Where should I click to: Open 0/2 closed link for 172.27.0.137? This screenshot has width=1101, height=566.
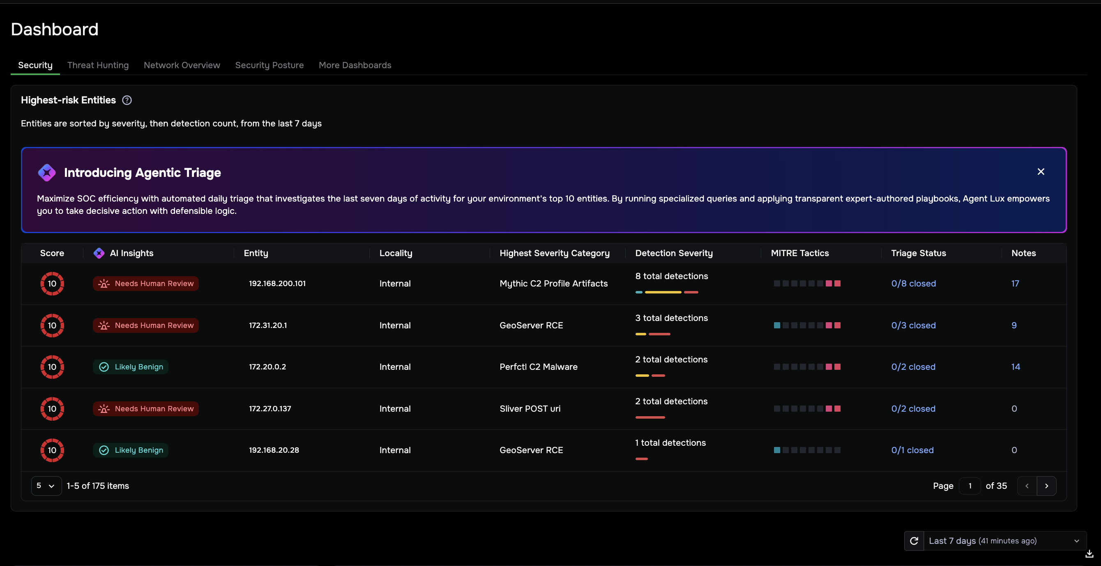click(x=913, y=409)
